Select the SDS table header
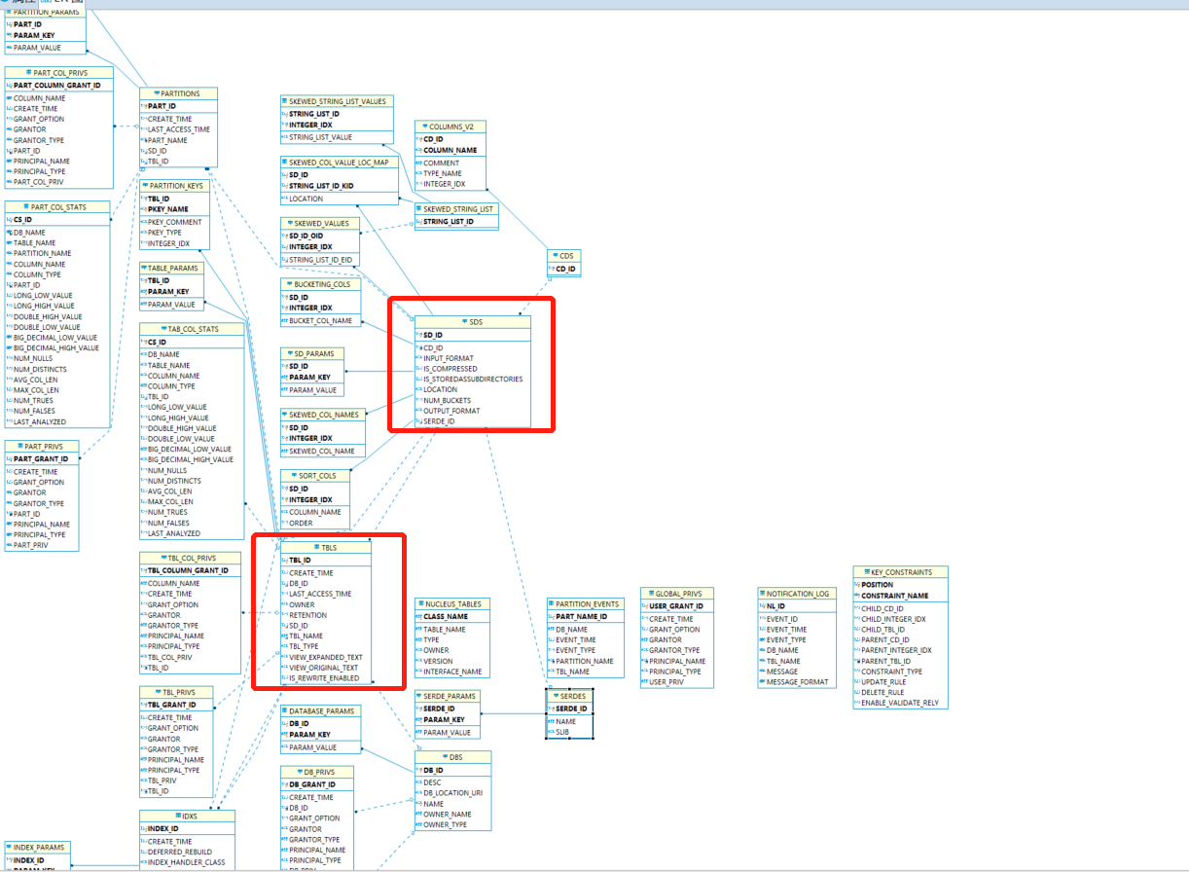 pyautogui.click(x=473, y=322)
